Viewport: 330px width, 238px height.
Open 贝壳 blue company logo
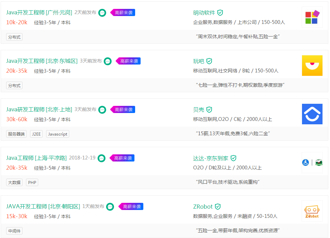(x=312, y=114)
